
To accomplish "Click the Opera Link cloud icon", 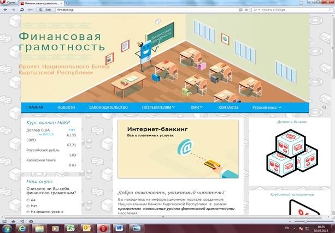I will coord(13,221).
